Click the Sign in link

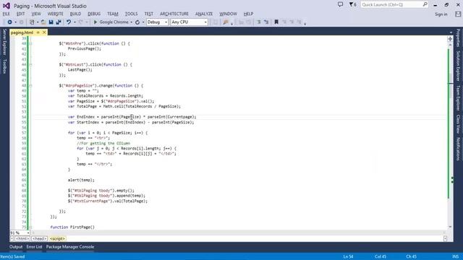441,14
